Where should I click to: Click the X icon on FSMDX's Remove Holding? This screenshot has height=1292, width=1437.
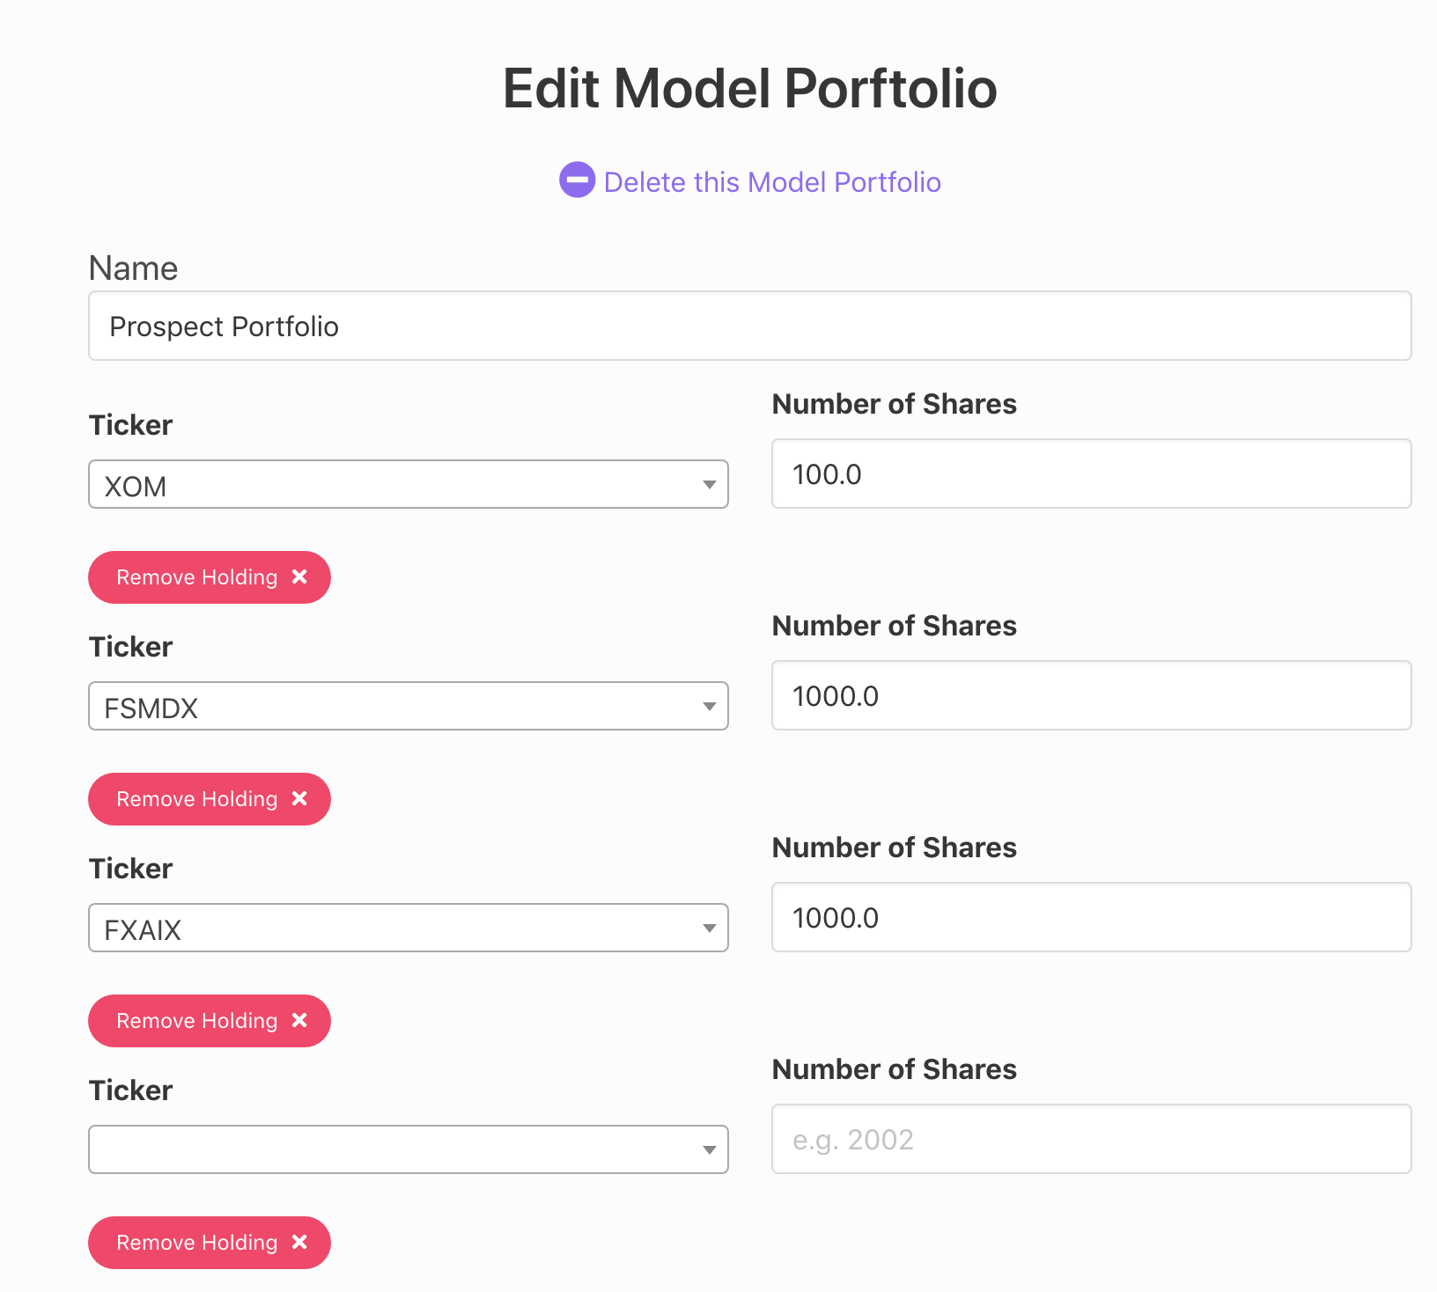click(299, 798)
